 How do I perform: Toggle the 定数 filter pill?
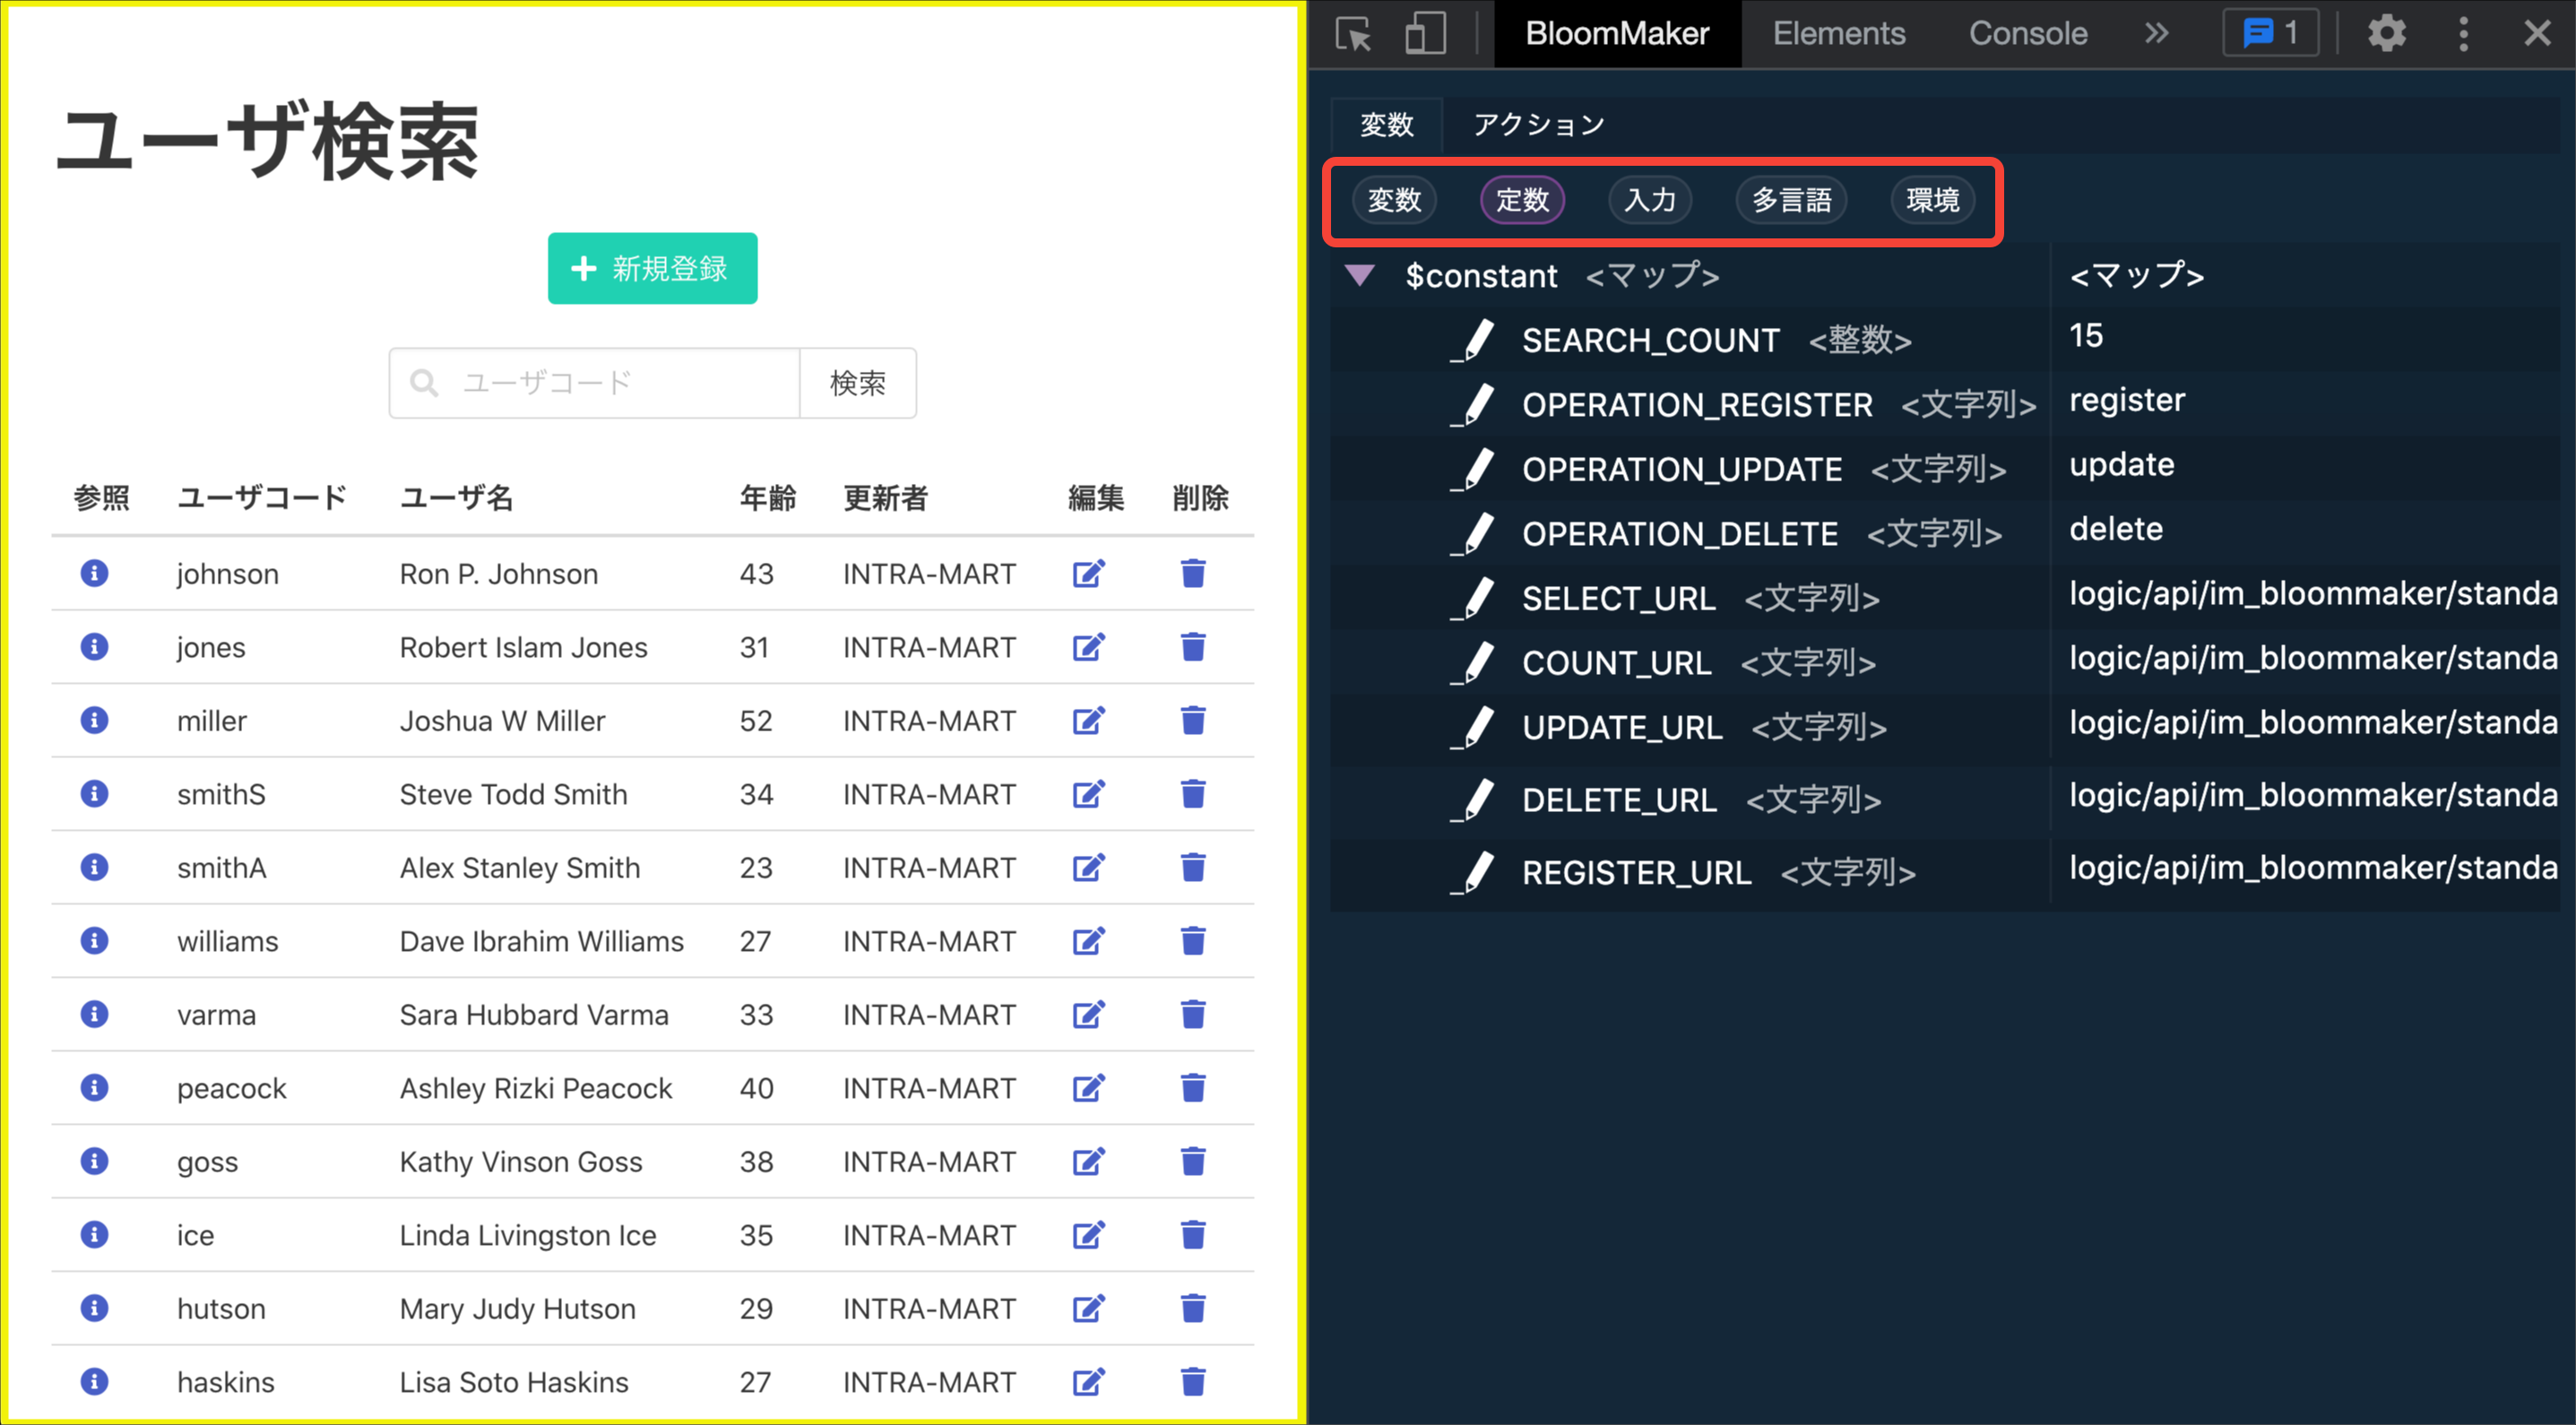1521,200
